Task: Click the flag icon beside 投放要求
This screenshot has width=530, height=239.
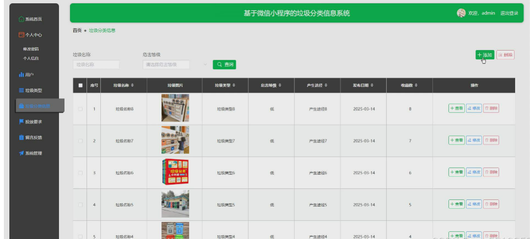Action: coord(21,121)
